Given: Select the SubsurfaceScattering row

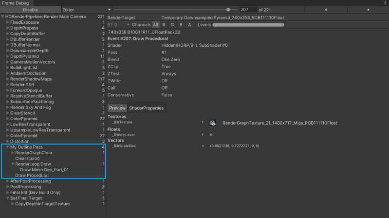Looking at the screenshot, I should pyautogui.click(x=53, y=102).
